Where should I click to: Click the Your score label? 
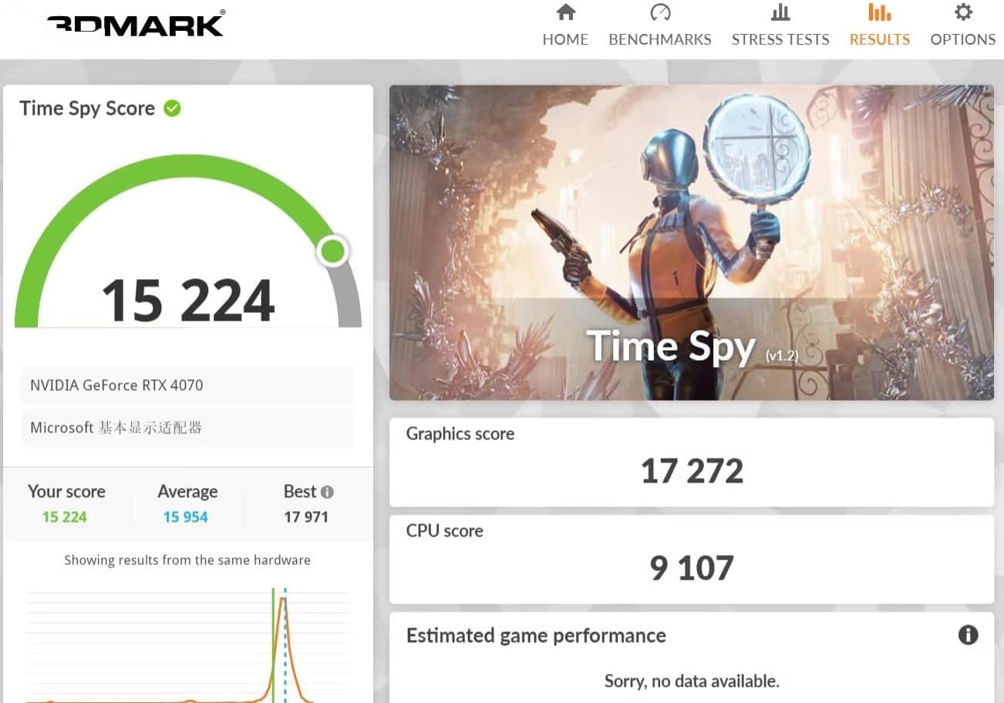click(66, 492)
